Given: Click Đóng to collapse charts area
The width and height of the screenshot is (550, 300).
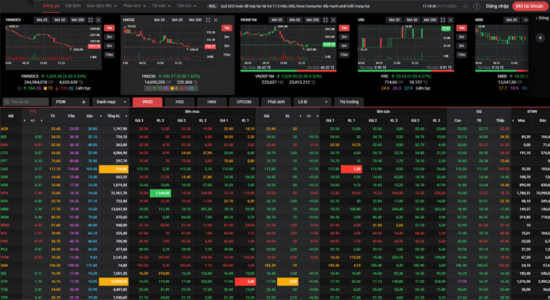Looking at the screenshot, I should (542, 18).
